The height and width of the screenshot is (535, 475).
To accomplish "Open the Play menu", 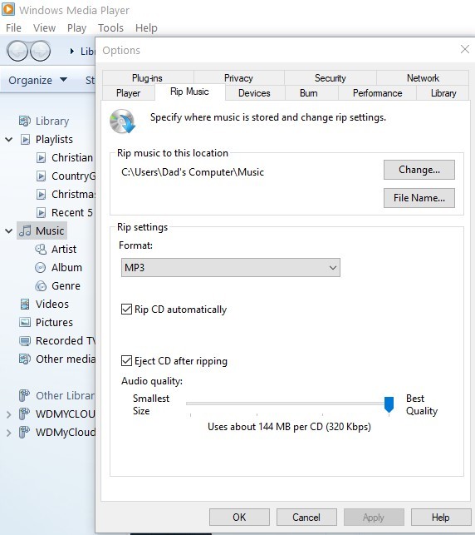I will click(x=76, y=28).
